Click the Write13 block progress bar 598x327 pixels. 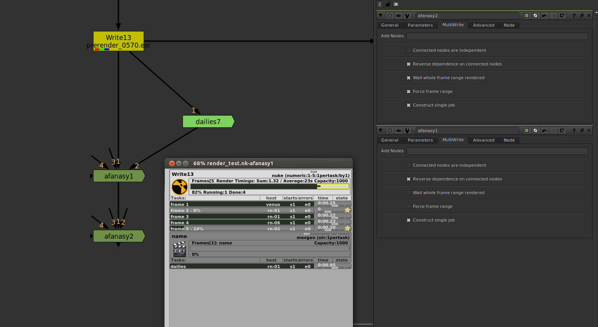click(x=269, y=187)
